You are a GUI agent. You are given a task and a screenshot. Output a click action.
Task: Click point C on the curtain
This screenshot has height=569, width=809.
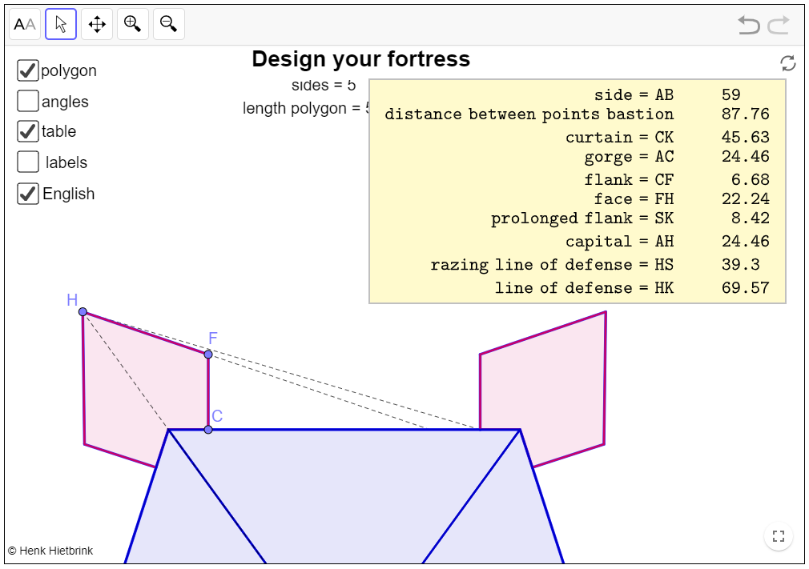point(208,430)
